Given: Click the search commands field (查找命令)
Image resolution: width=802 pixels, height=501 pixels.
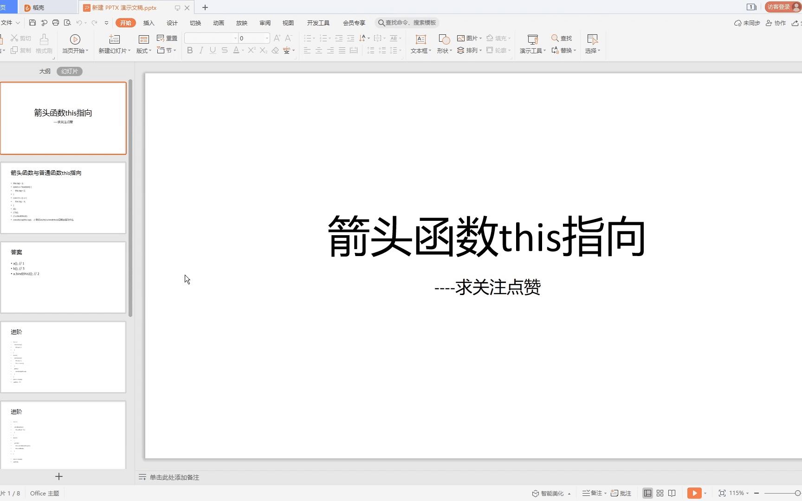Looking at the screenshot, I should click(407, 23).
